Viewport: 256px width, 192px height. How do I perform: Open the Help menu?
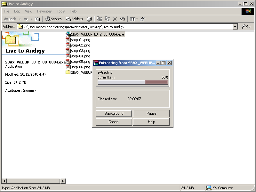[73, 11]
